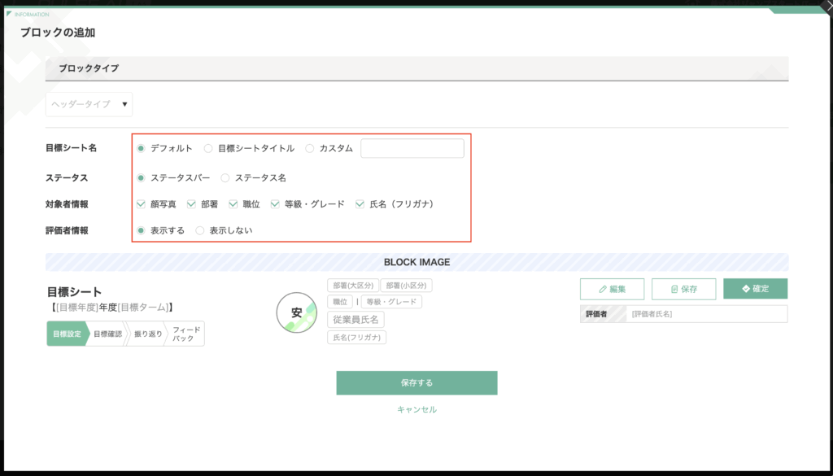Select ステータス名 radio option

coord(225,177)
